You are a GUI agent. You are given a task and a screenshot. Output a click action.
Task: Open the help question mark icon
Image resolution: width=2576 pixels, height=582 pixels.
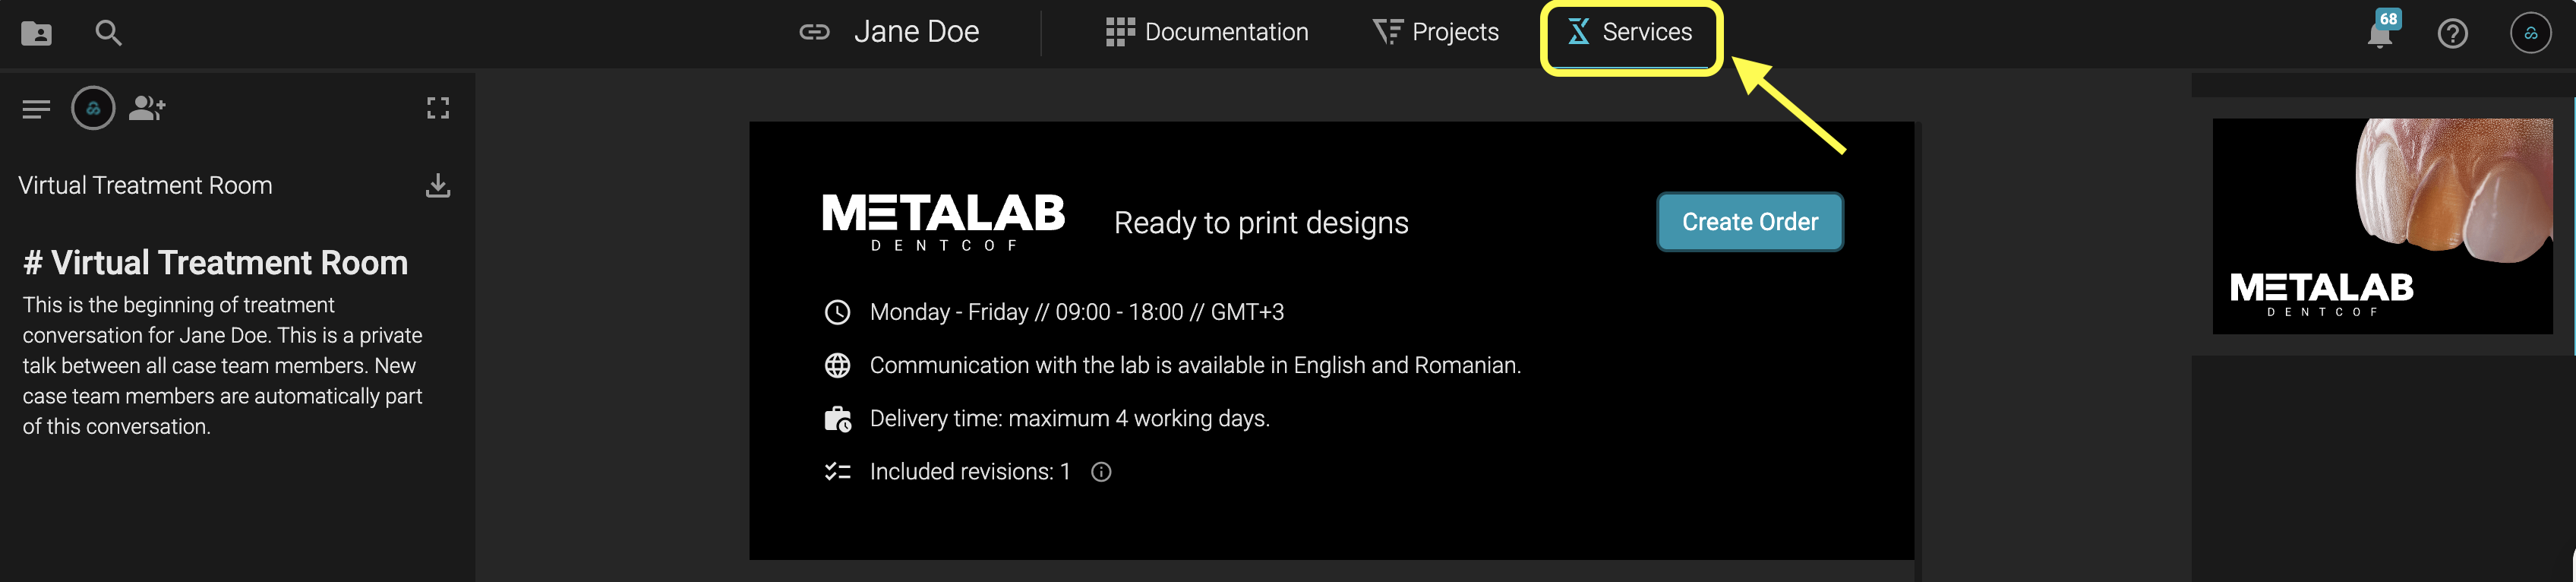[2452, 34]
